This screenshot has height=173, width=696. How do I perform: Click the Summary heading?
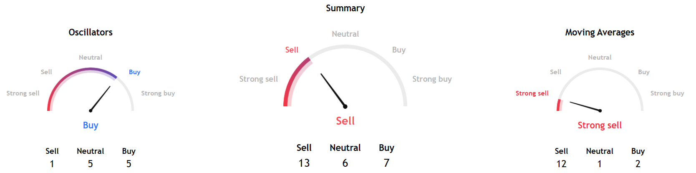[345, 8]
